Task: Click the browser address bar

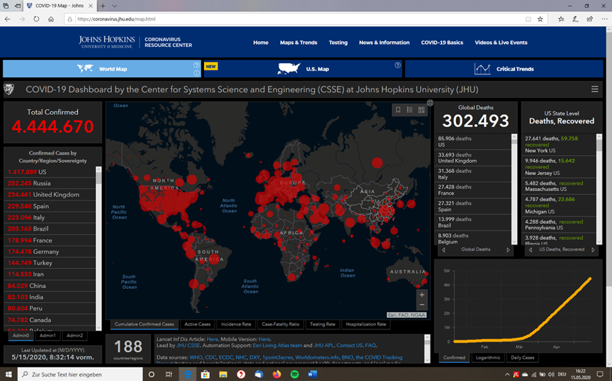Action: (294, 19)
